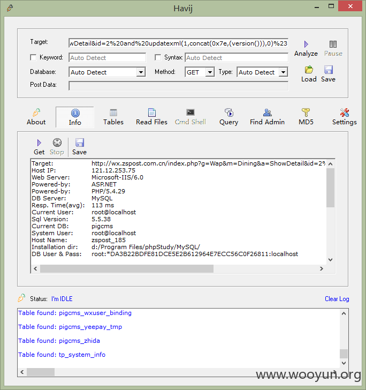Open the Settings section
Viewport: 366px width, 390px height.
click(x=345, y=117)
